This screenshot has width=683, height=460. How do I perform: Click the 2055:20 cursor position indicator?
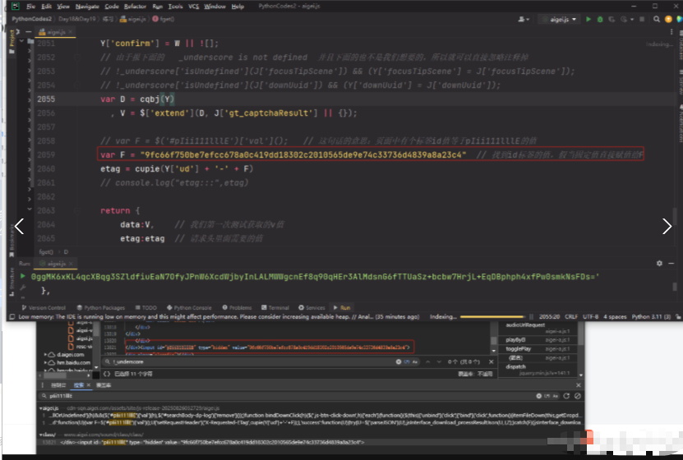(x=549, y=317)
